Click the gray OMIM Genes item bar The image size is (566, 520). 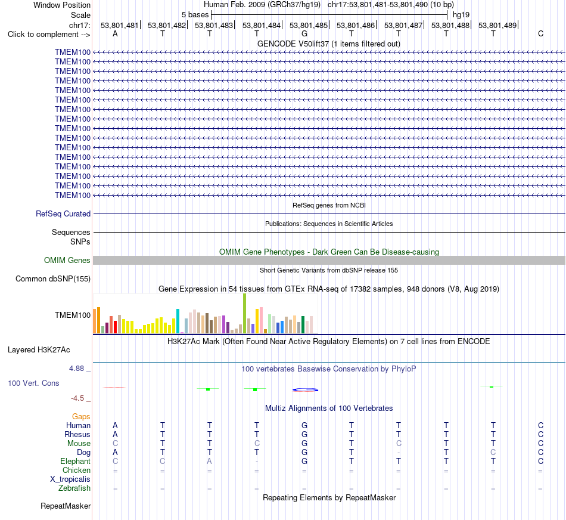point(329,260)
